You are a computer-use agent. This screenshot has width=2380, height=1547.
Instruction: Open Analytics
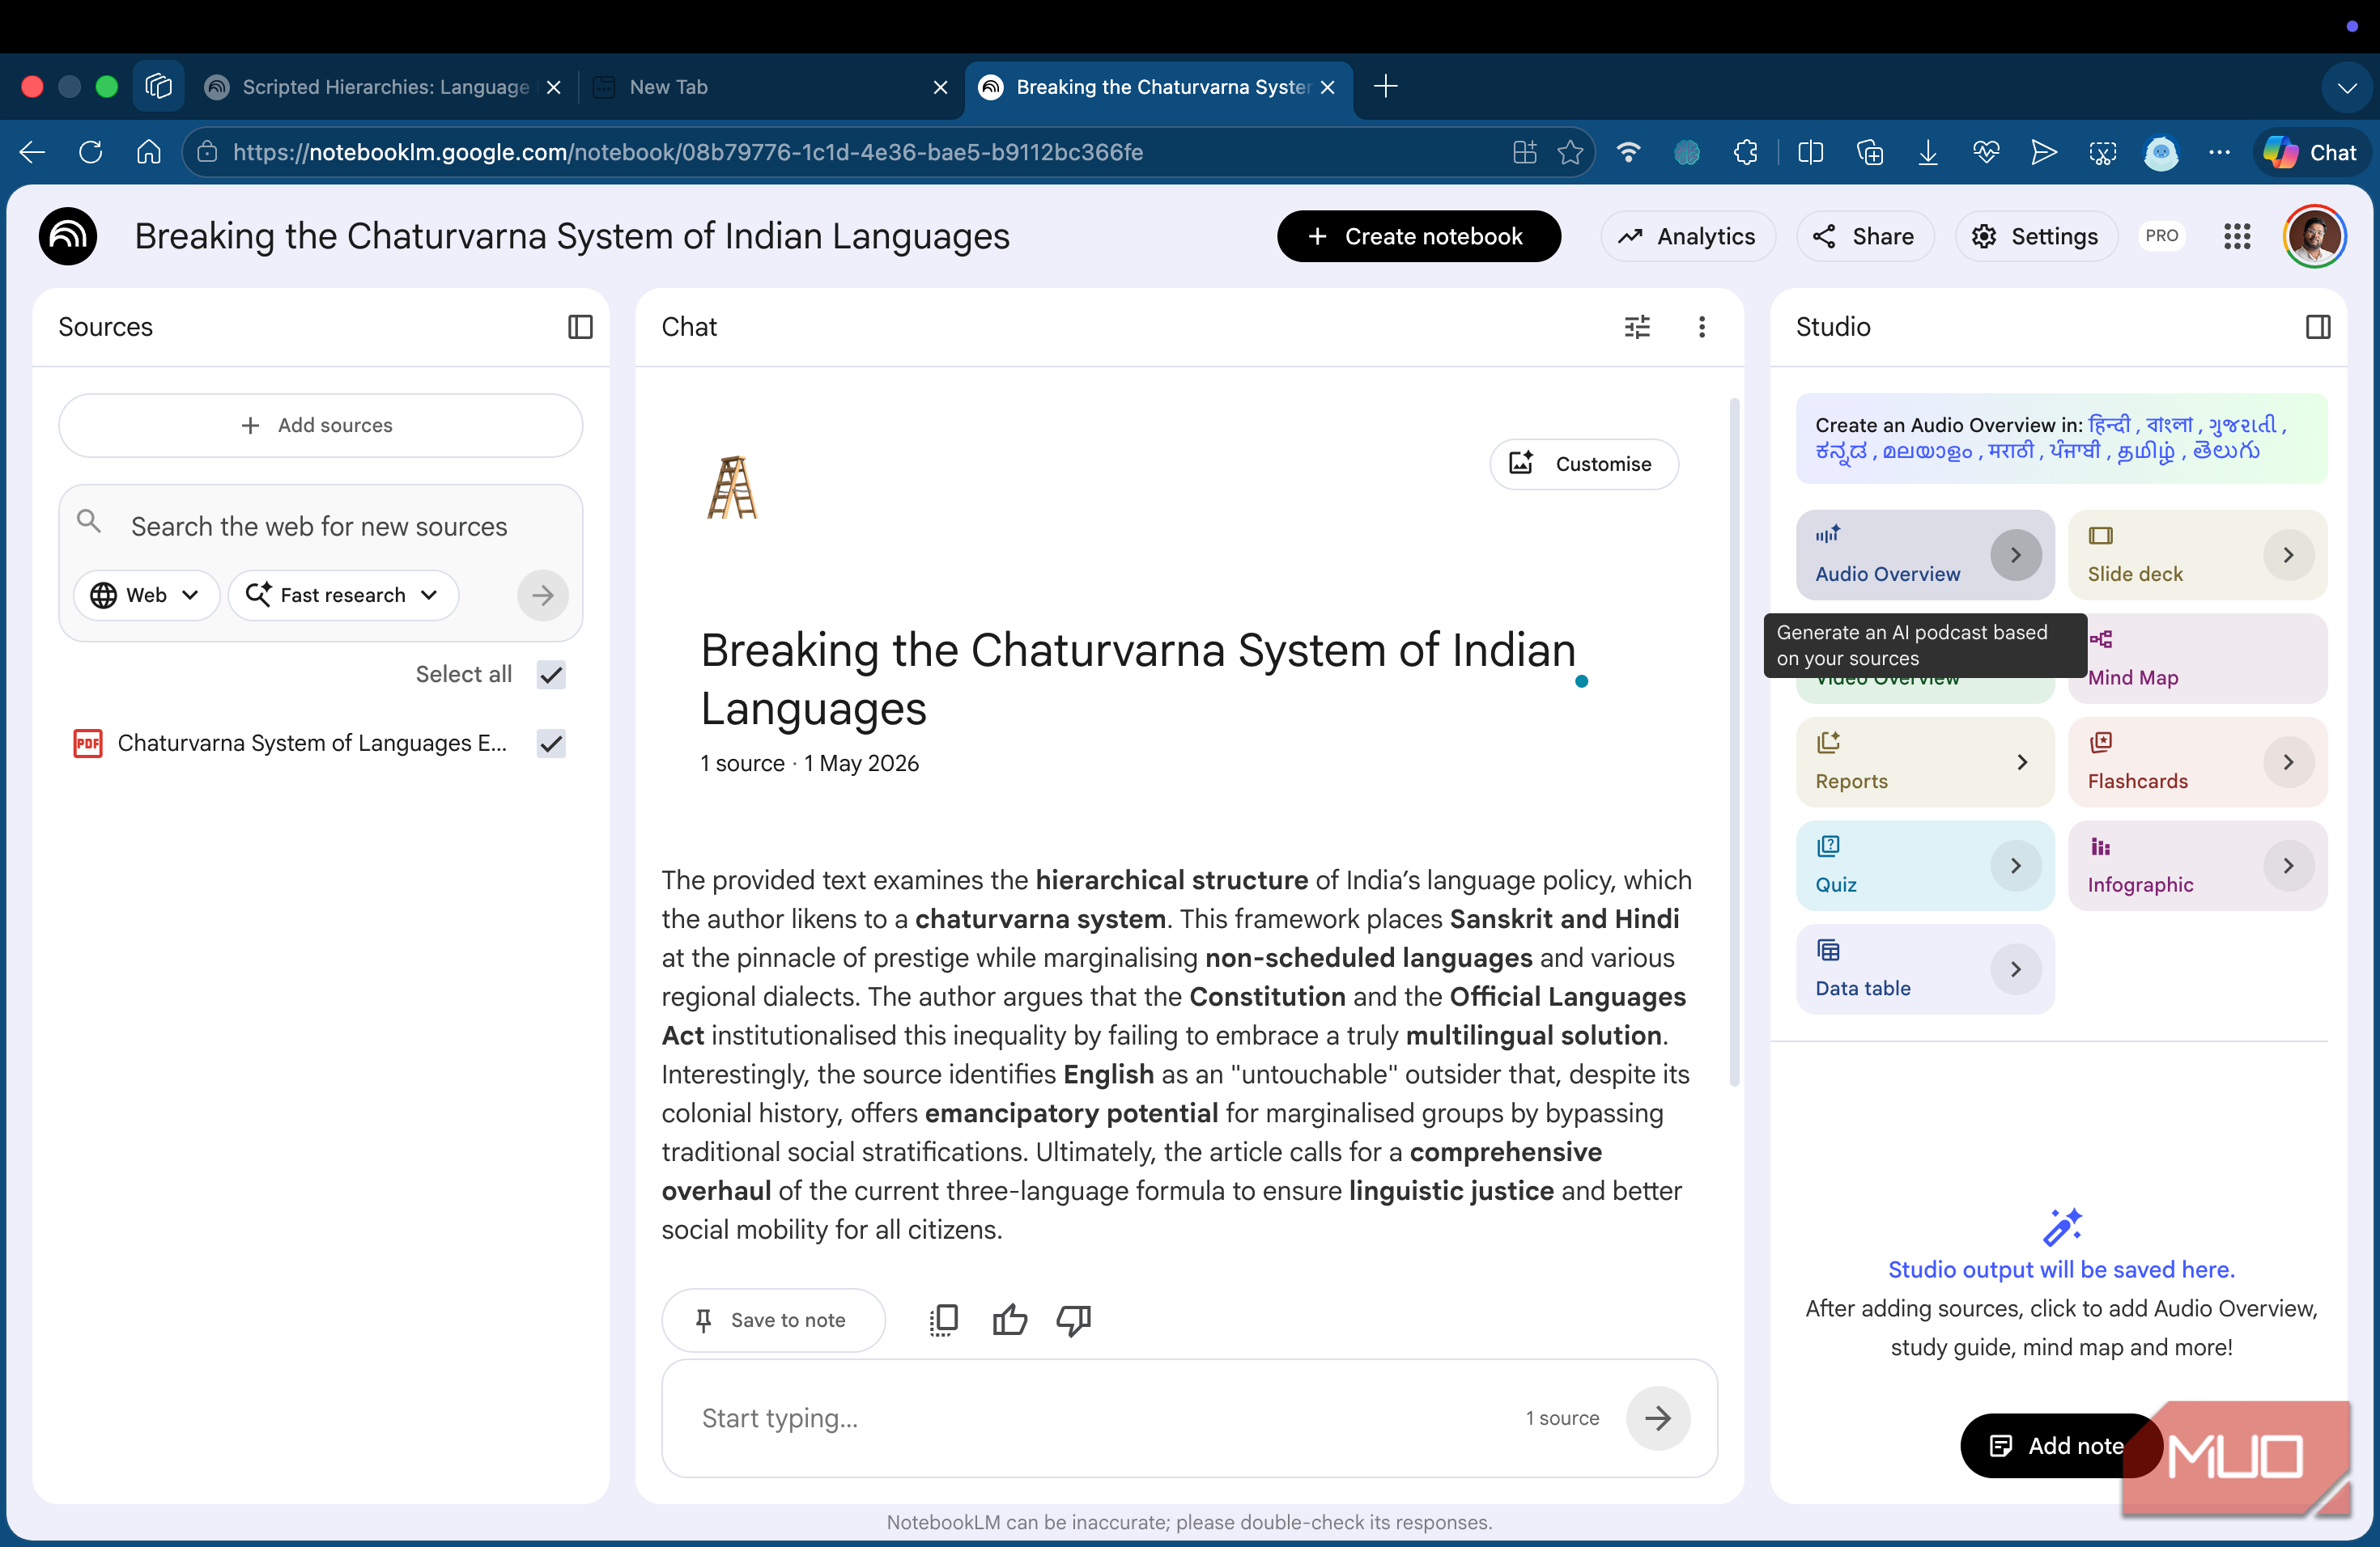1688,235
